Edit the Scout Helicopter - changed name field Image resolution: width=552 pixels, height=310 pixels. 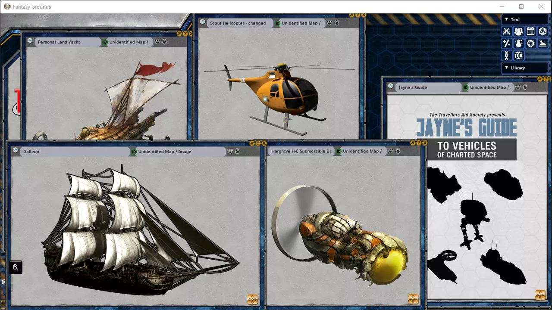coord(240,23)
